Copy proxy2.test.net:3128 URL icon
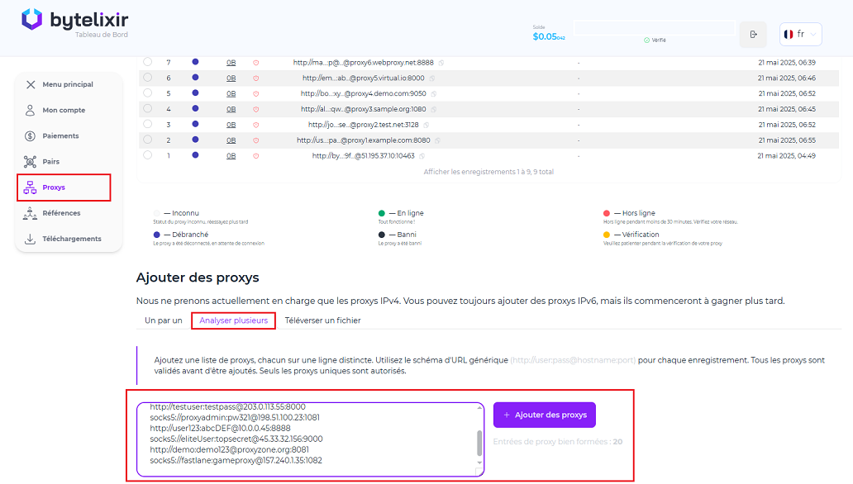853x484 pixels. 426,125
